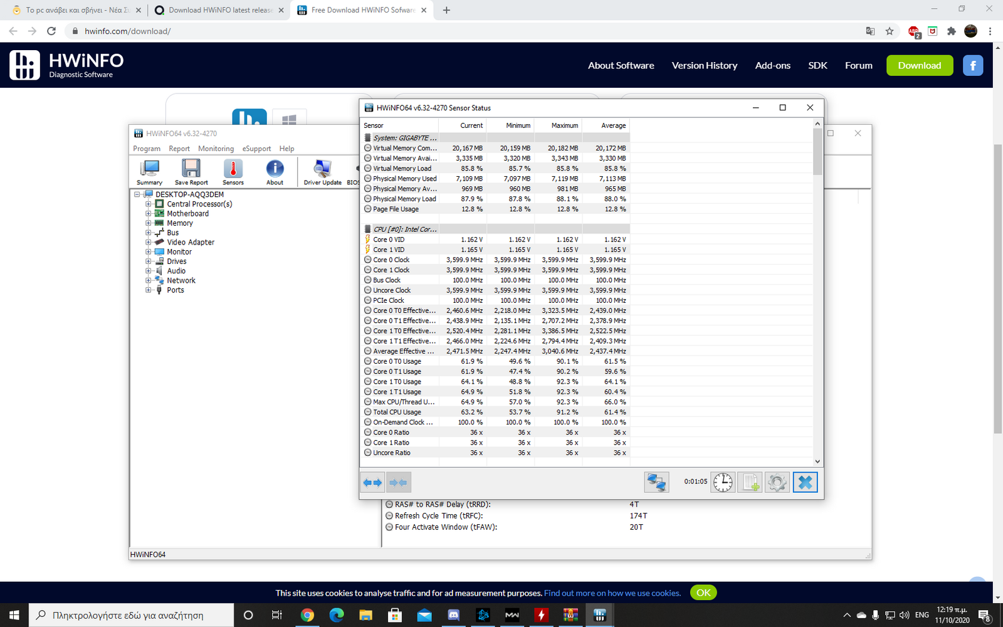Click the expand columns blue arrows button
Image resolution: width=1003 pixels, height=627 pixels.
click(x=372, y=483)
